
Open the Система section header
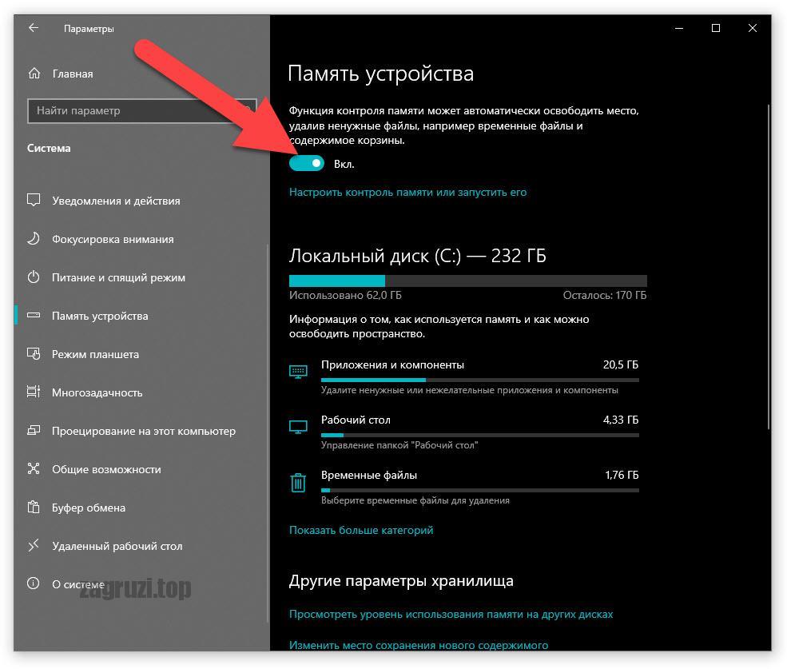(x=50, y=148)
